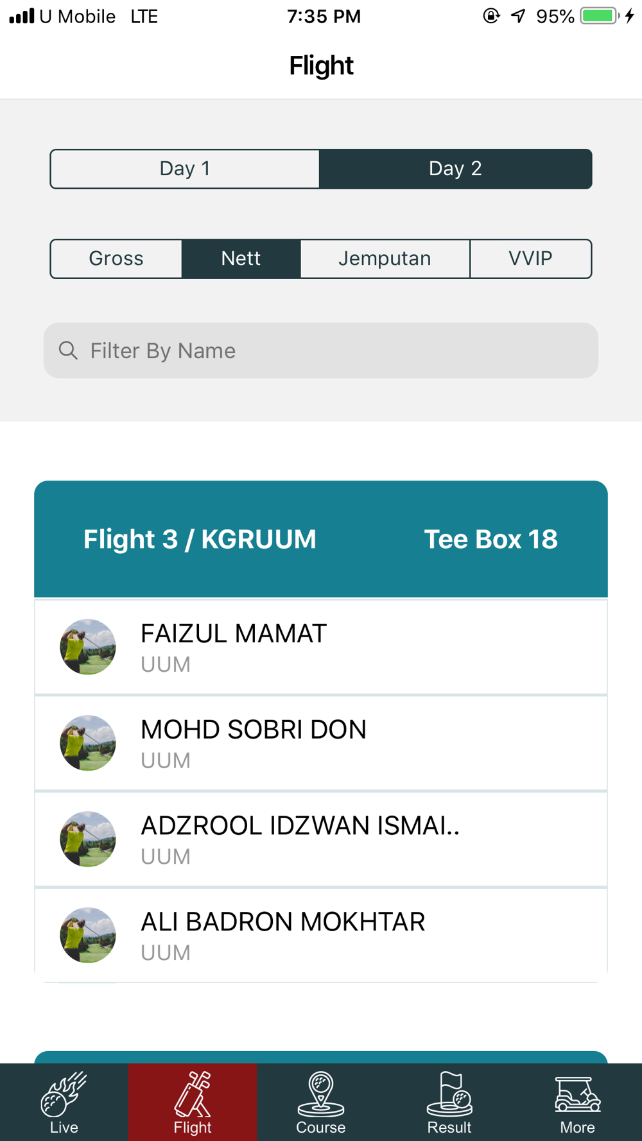The height and width of the screenshot is (1141, 642).
Task: Tap the More golf cart icon
Action: coord(578,1094)
